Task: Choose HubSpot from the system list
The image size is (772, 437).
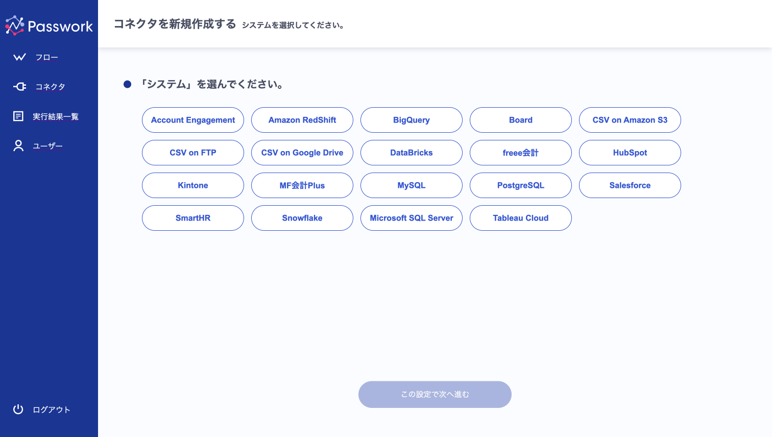Action: coord(630,153)
